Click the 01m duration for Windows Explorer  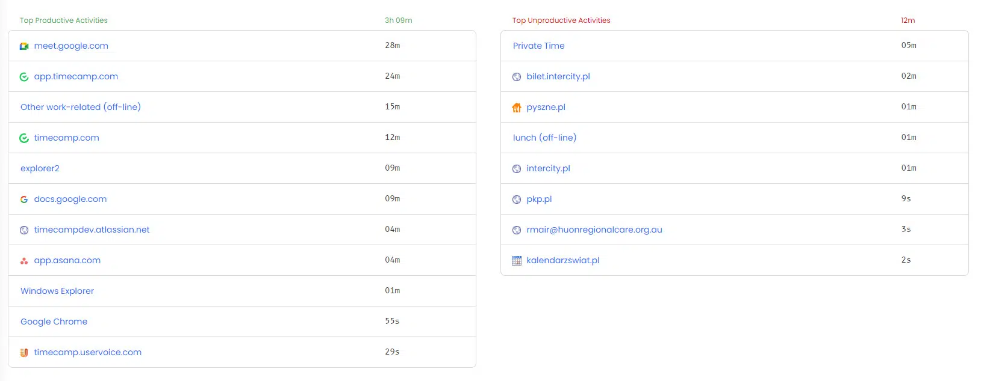point(393,290)
